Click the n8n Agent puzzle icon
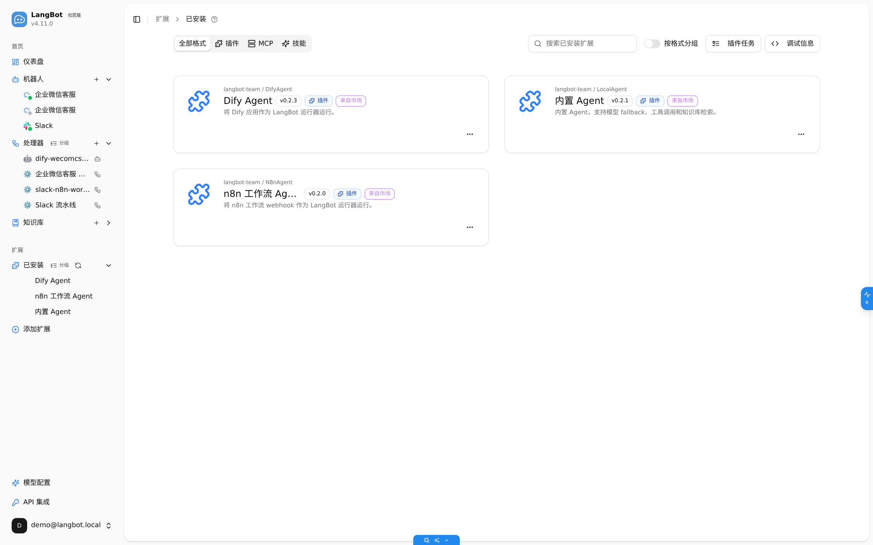Image resolution: width=873 pixels, height=545 pixels. pyautogui.click(x=199, y=194)
